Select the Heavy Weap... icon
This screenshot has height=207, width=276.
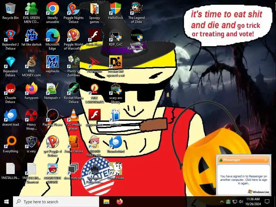(x=32, y=115)
